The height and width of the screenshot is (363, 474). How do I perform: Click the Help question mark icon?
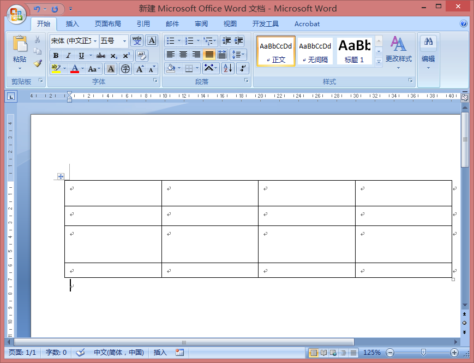[464, 23]
